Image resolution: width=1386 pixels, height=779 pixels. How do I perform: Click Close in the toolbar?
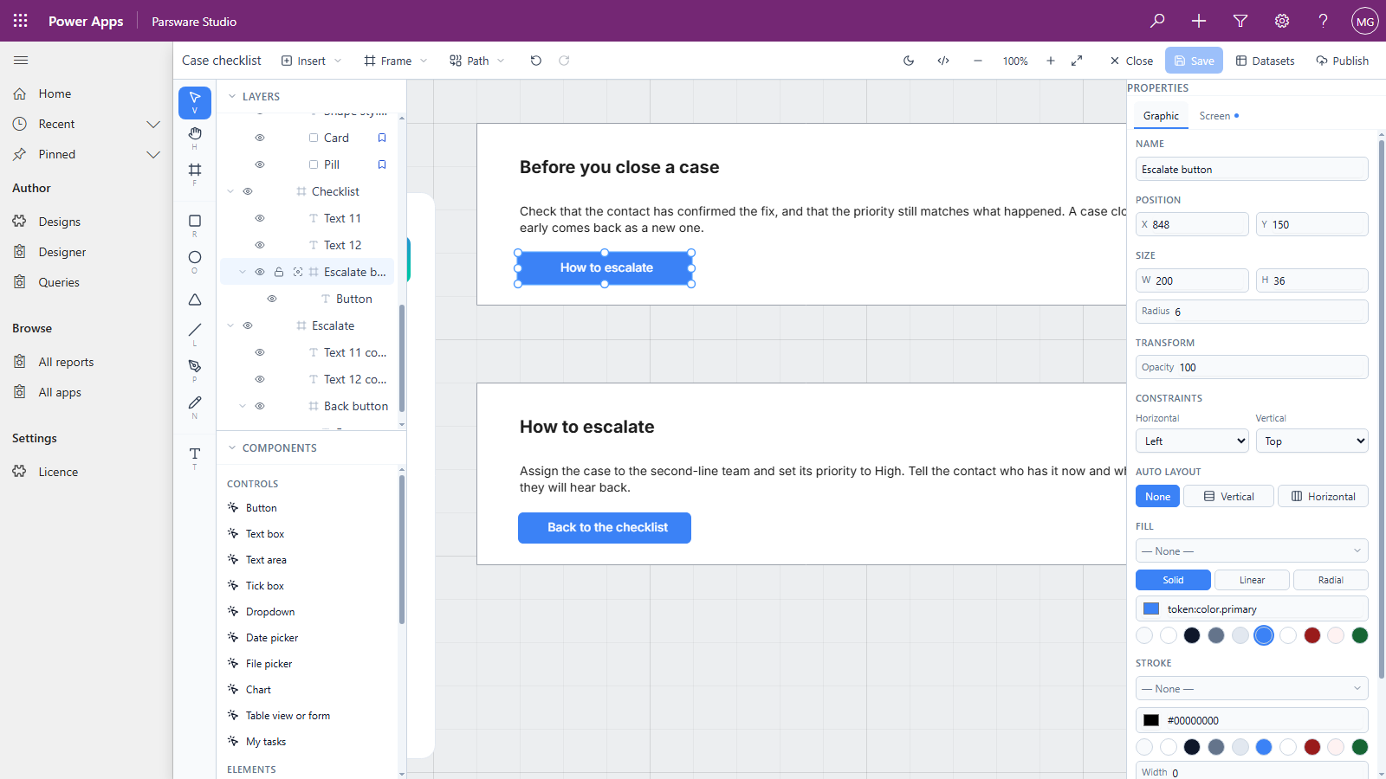point(1131,61)
